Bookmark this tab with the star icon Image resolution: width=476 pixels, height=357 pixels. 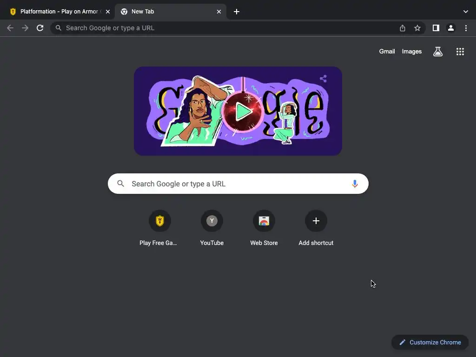417,28
